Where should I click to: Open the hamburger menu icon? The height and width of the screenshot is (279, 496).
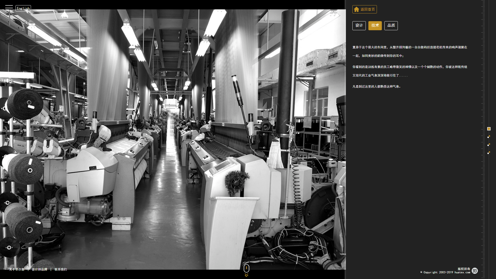[9, 7]
